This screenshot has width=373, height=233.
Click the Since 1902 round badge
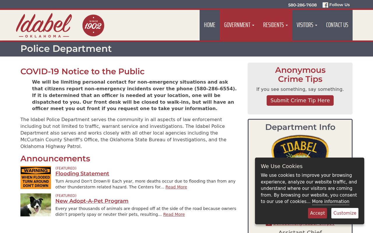[x=93, y=25]
